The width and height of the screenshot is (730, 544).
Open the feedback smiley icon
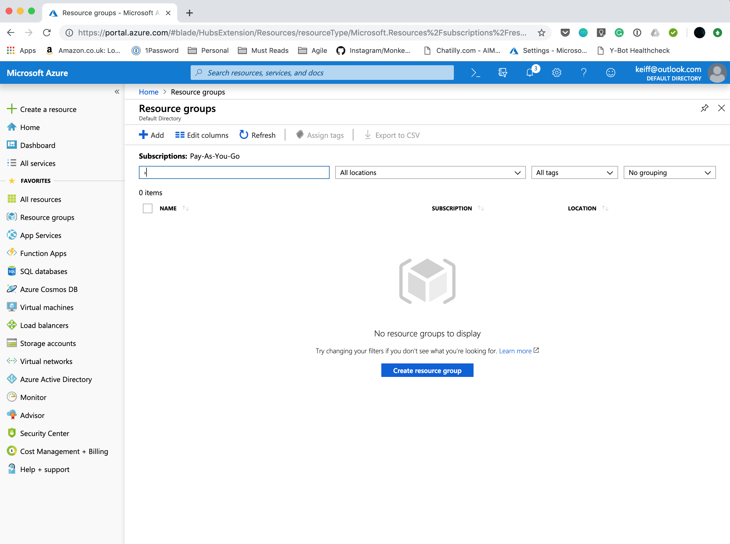point(610,73)
